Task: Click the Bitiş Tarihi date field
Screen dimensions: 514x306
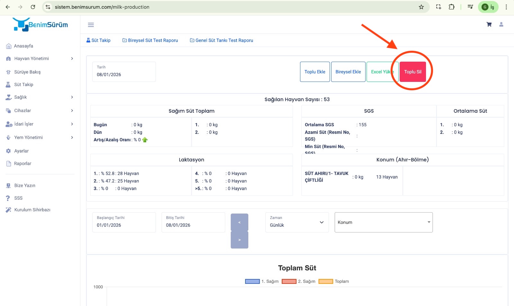Action: [x=193, y=222]
